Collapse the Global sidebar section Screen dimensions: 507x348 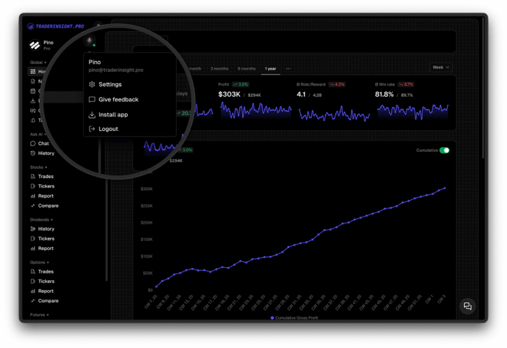38,62
